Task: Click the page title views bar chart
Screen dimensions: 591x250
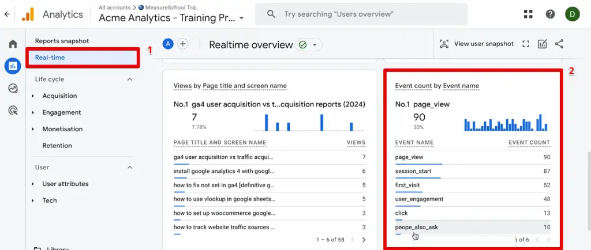Action: (x=309, y=122)
